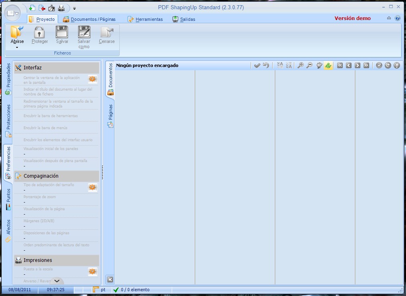Switch to the Documentos vertical tab

(111, 79)
